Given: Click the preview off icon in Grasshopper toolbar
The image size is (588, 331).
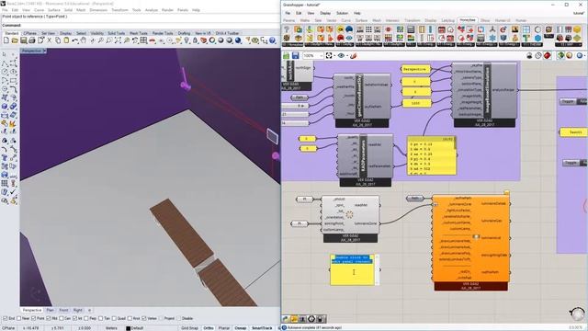Looking at the screenshot, I should [529, 55].
